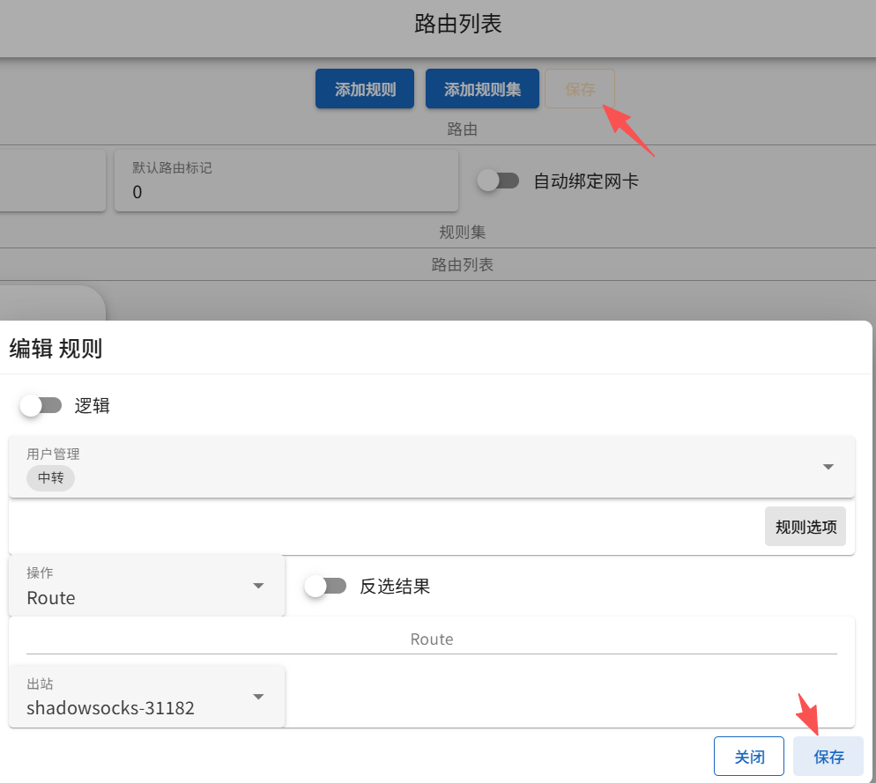Expand the 用户管理 dropdown arrow
Image resolution: width=876 pixels, height=783 pixels.
point(828,467)
